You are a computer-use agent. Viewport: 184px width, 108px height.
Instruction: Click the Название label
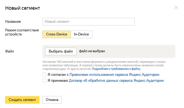[x=13, y=22]
